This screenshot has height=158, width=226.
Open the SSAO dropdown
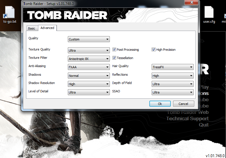click(173, 92)
